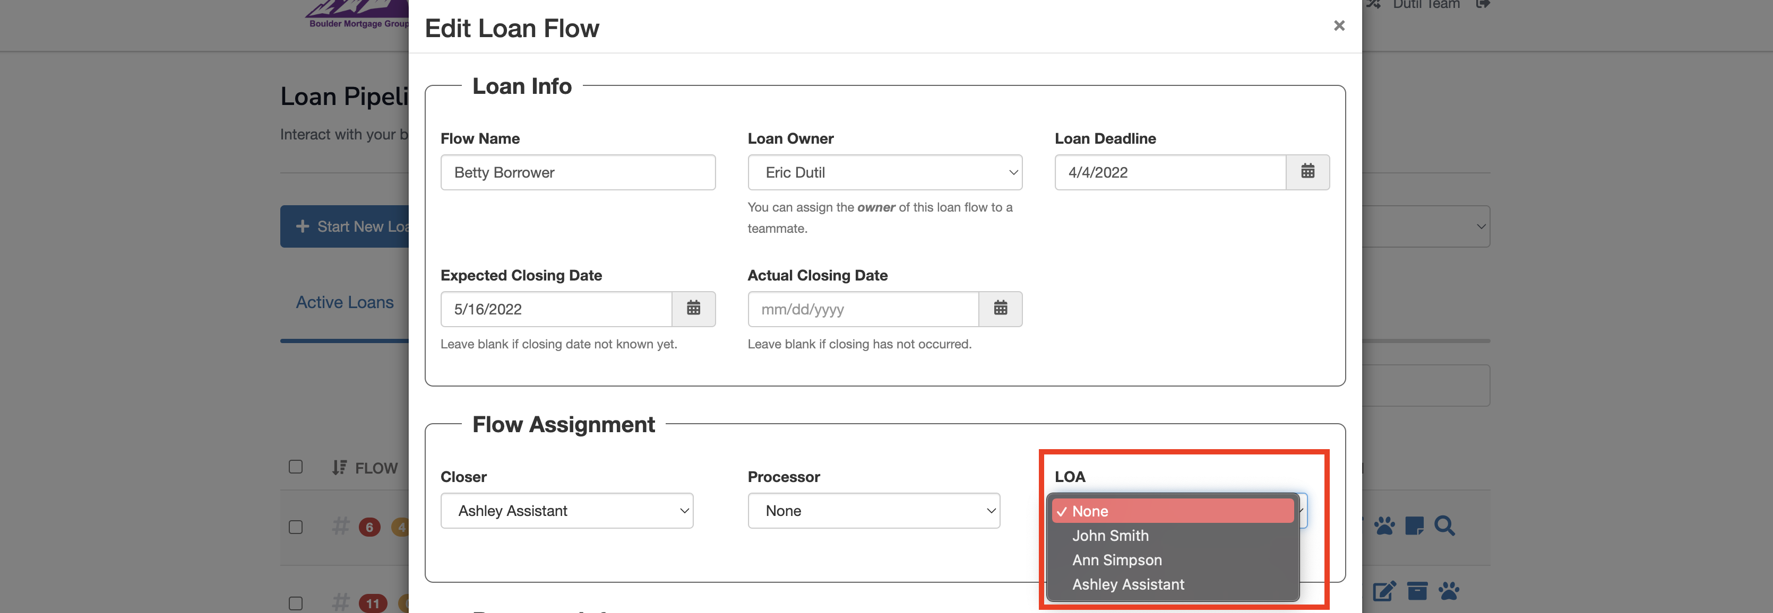Viewport: 1773px width, 613px height.
Task: Click the edit pencil icon in second loan row
Action: tap(1383, 590)
